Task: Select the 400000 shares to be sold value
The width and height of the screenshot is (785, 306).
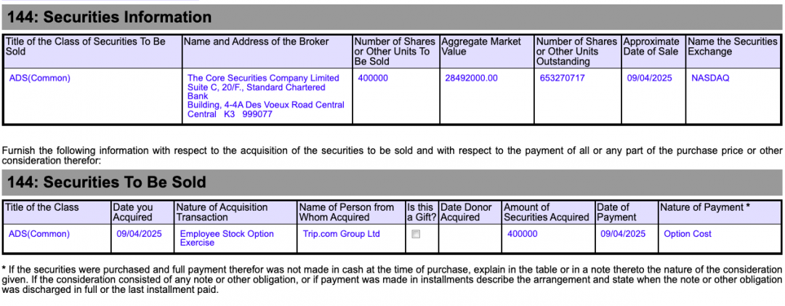Action: 373,78
